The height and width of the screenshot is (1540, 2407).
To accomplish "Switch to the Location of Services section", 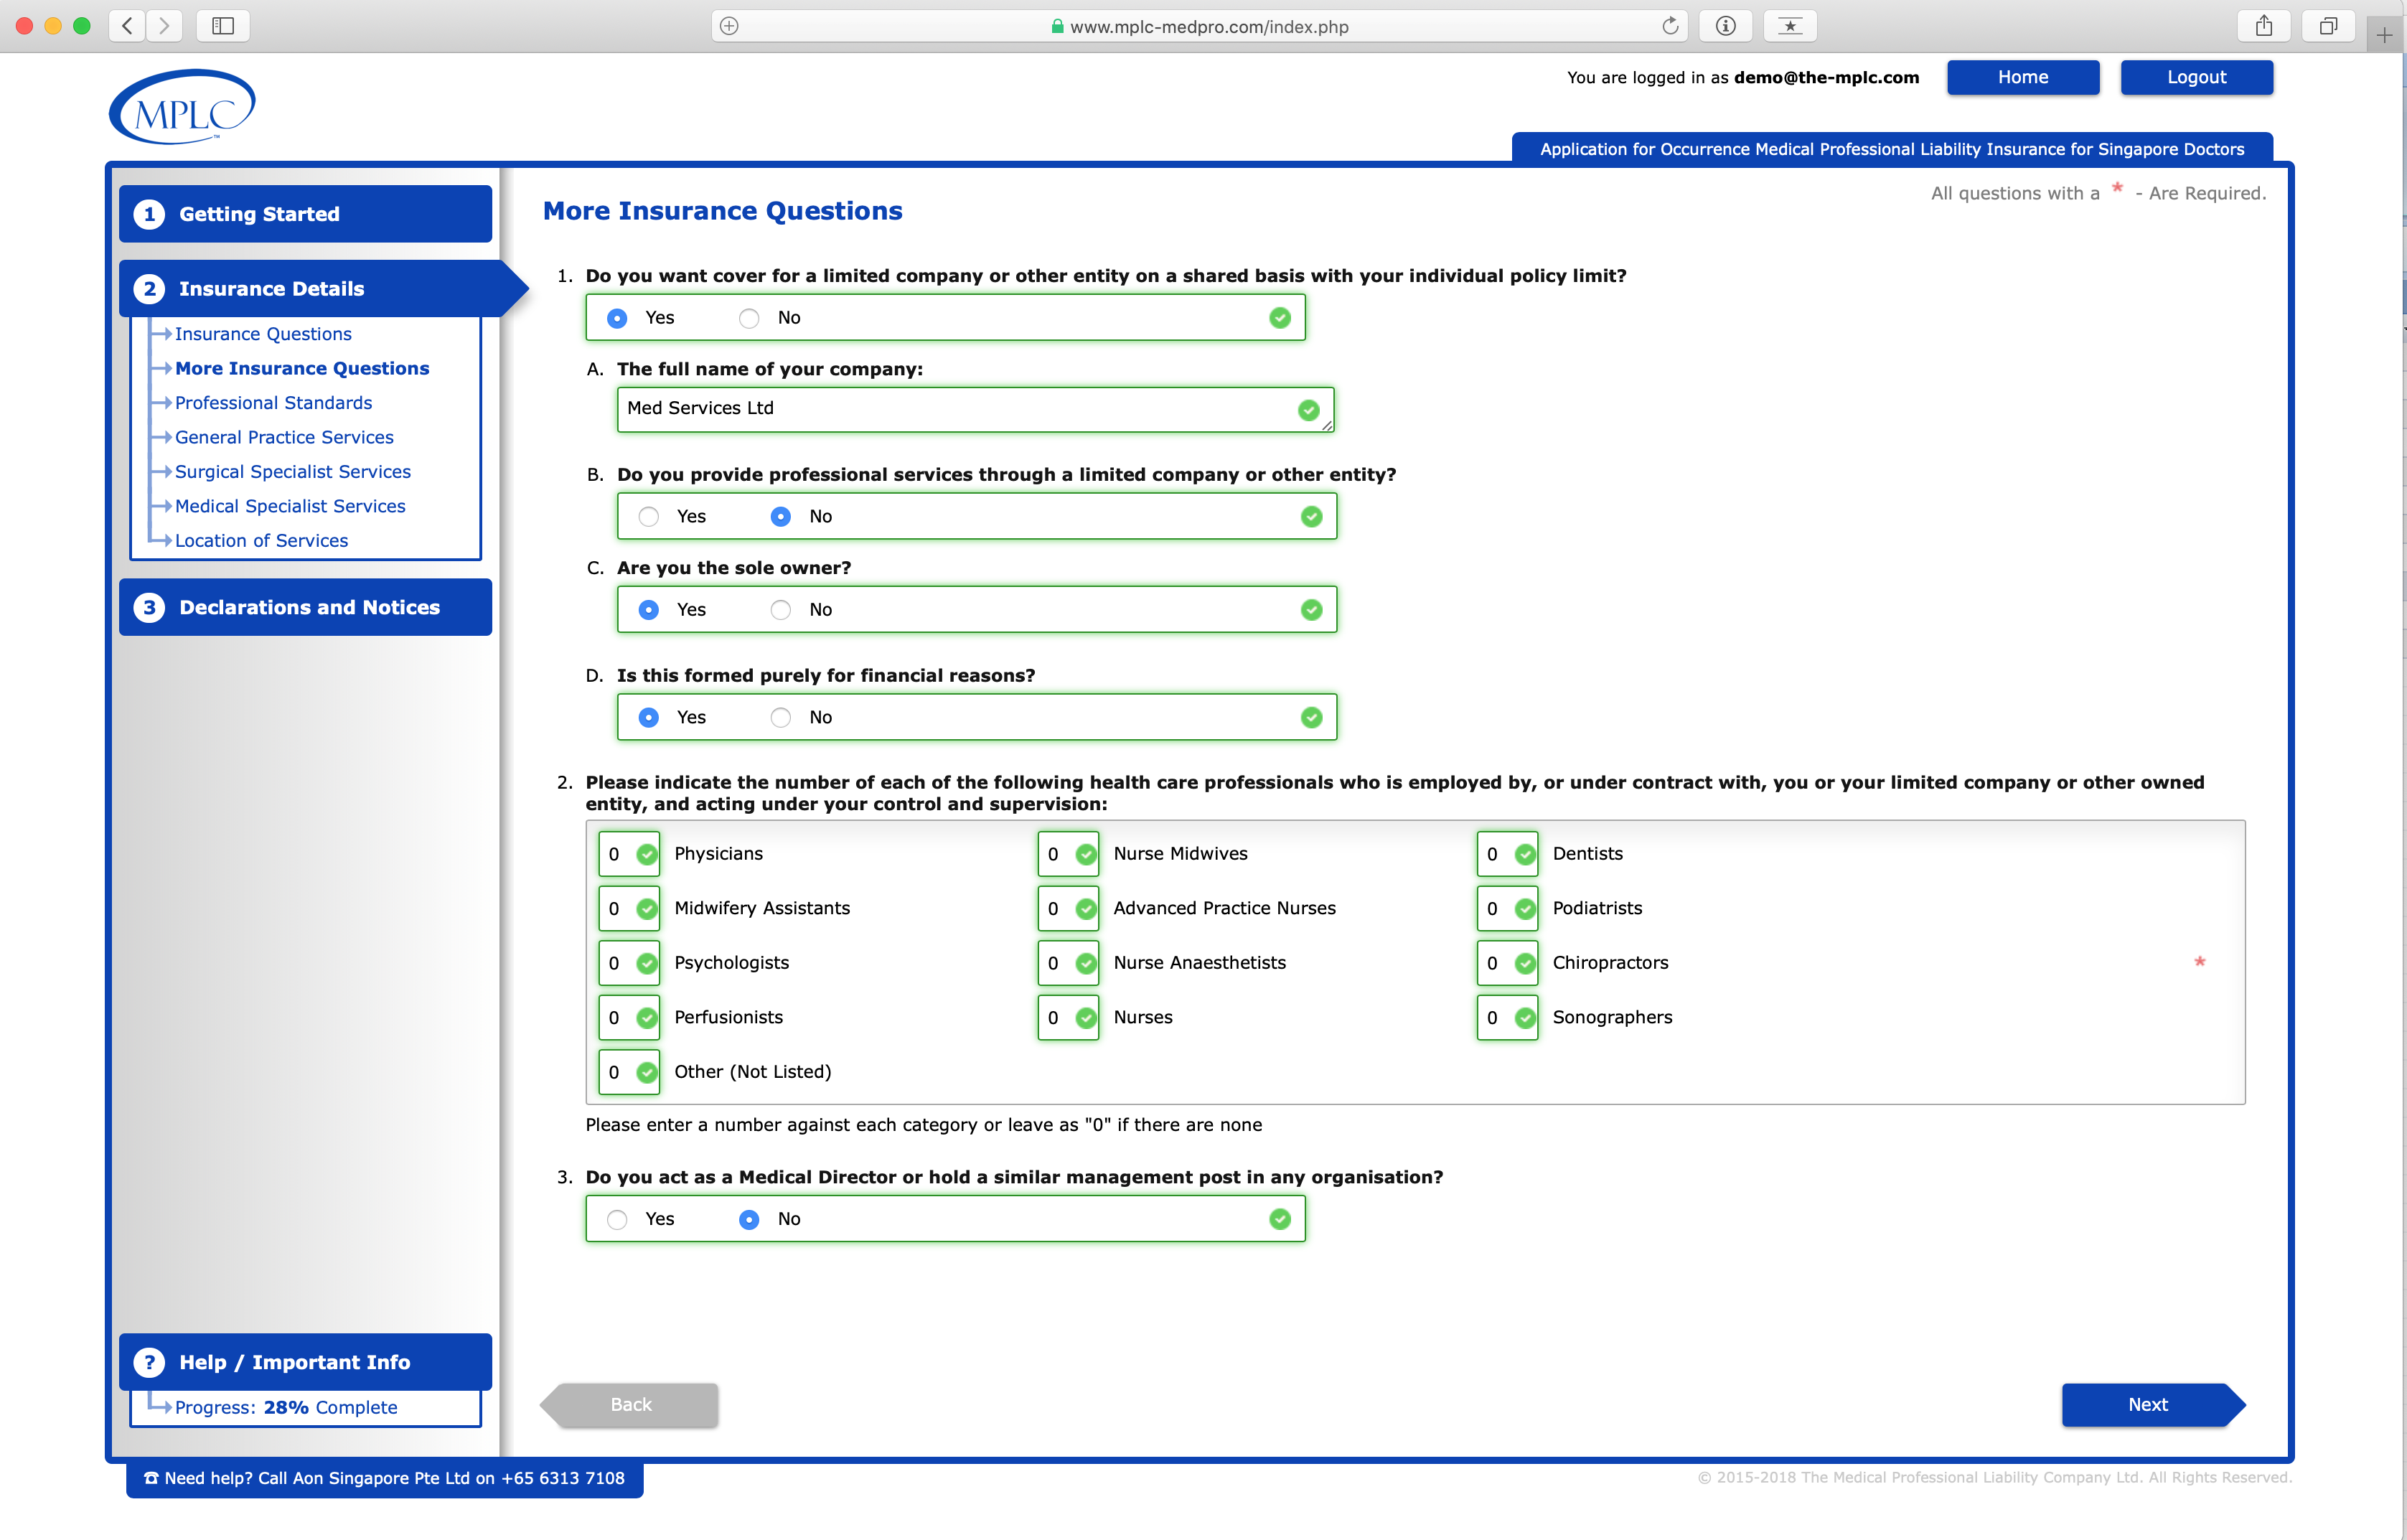I will pos(262,540).
